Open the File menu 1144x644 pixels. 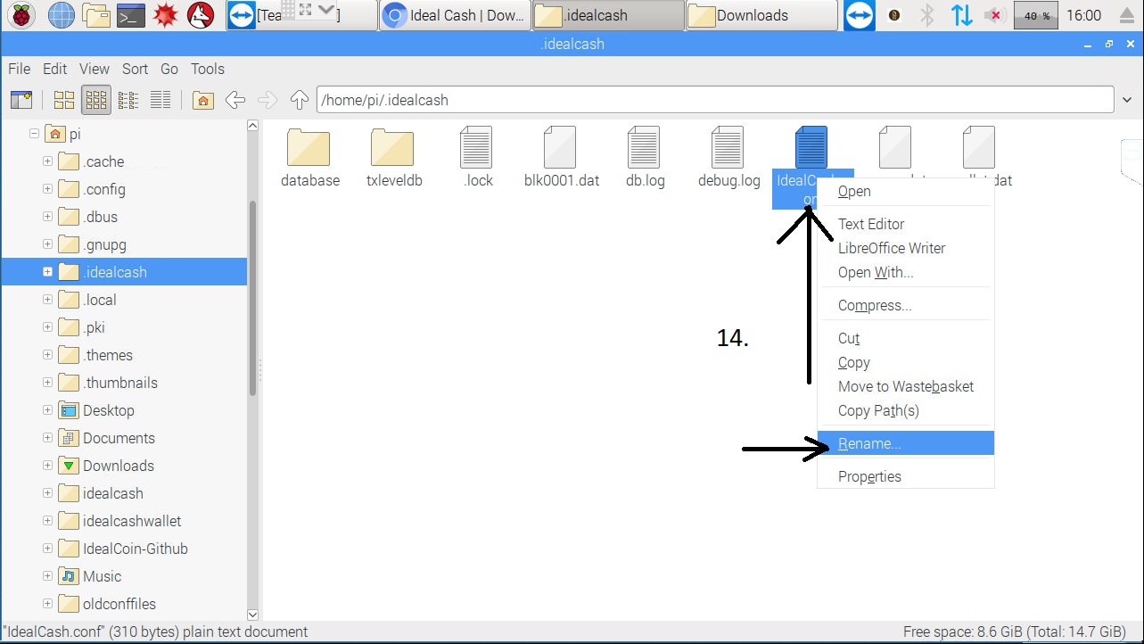pos(19,69)
